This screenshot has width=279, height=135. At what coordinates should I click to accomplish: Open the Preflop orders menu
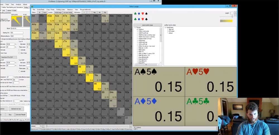pyautogui.click(x=61, y=10)
